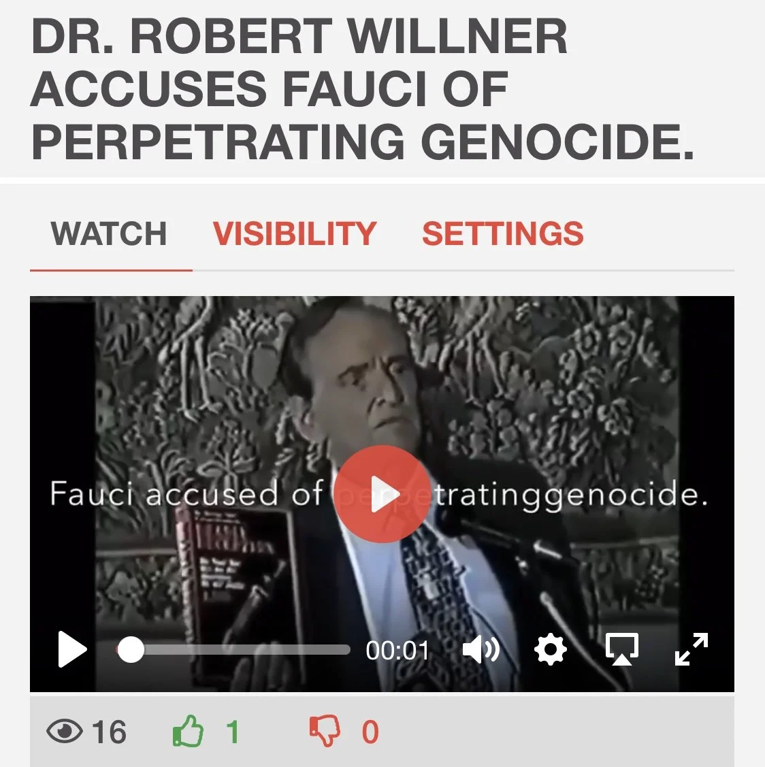Cast the video using the AirPlay icon
The image size is (765, 767).
pos(621,649)
